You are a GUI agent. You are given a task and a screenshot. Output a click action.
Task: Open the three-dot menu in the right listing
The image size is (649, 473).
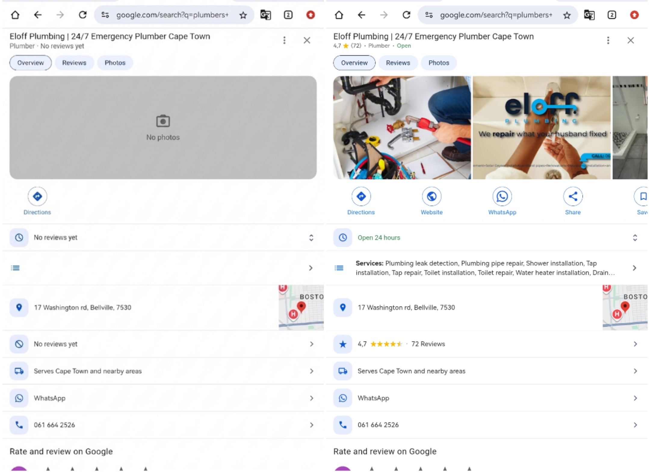click(608, 40)
